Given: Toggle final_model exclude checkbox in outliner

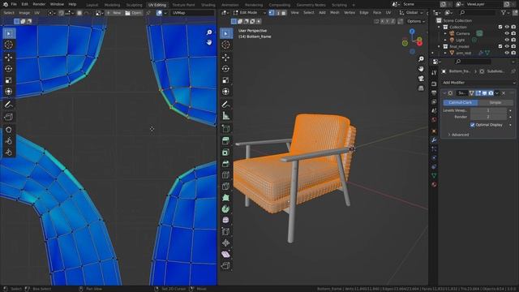Looking at the screenshot, I should click(500, 46).
